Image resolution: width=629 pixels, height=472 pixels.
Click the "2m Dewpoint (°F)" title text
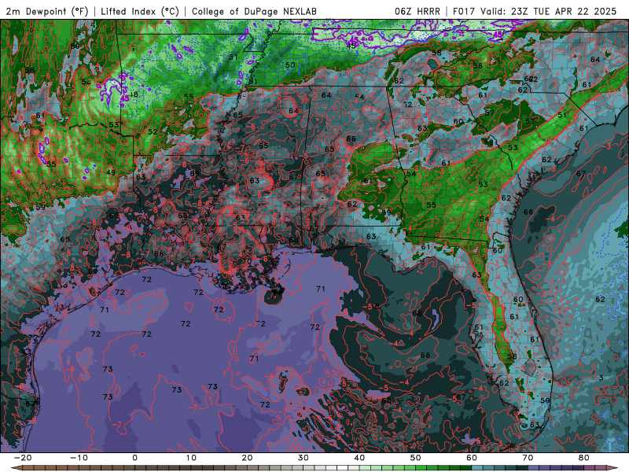click(46, 11)
